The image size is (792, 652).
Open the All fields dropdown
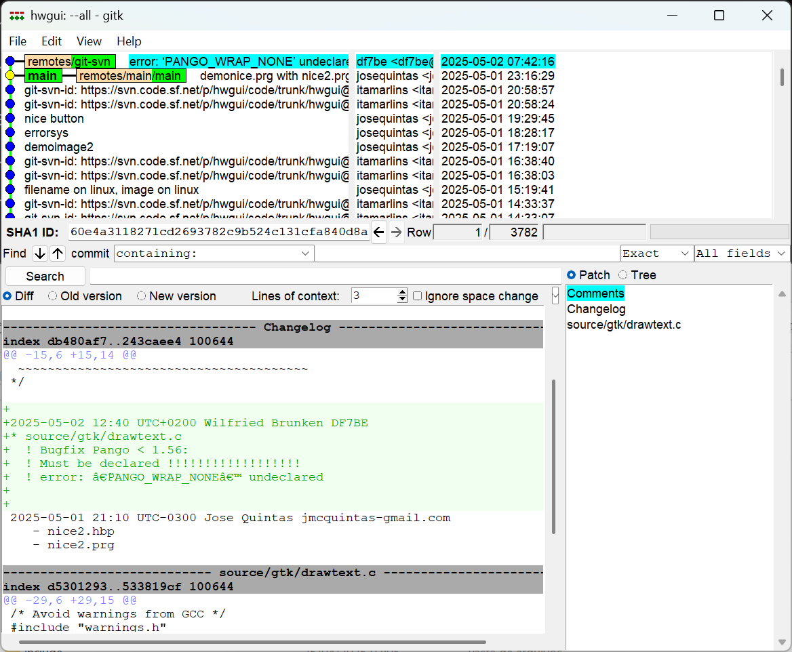pyautogui.click(x=781, y=253)
